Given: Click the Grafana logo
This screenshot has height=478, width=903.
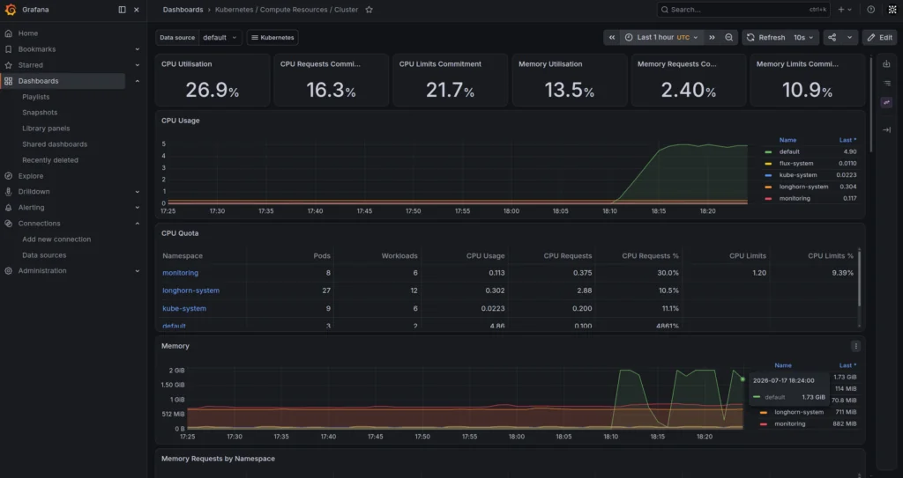Looking at the screenshot, I should coord(11,10).
